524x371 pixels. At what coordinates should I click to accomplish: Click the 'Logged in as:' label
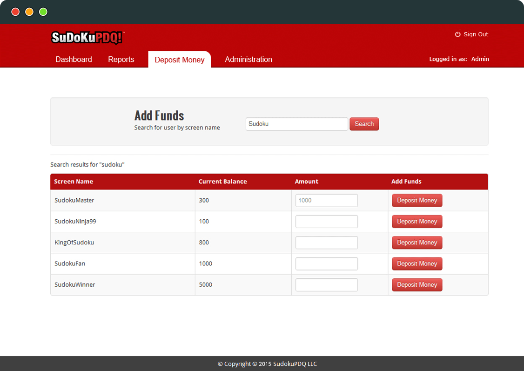click(448, 59)
